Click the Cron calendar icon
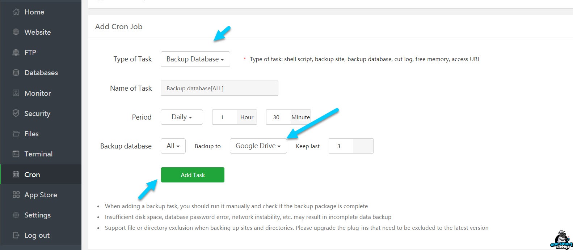The height and width of the screenshot is (250, 573). pos(16,174)
